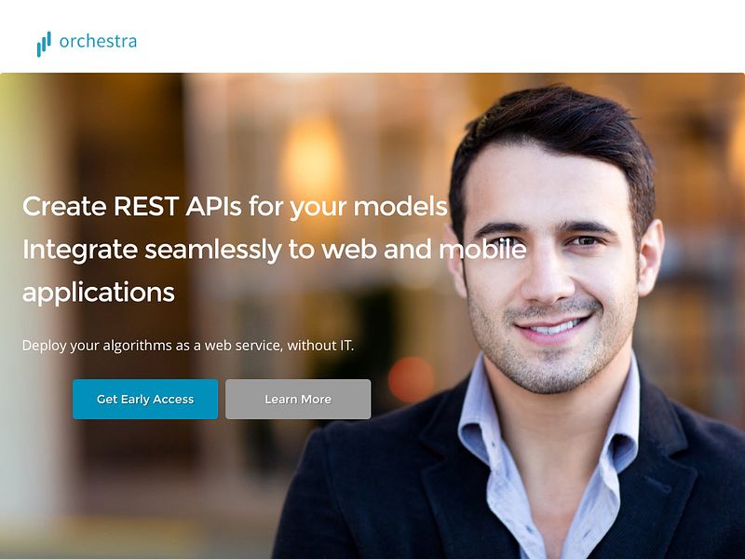Image resolution: width=745 pixels, height=559 pixels.
Task: Click the blank white header area beside logo
Action: 427,36
